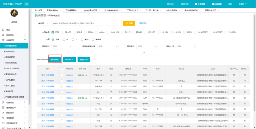Open the 是否有家庭档案 dropdown
Screen dimensions: 256x129
108,47
